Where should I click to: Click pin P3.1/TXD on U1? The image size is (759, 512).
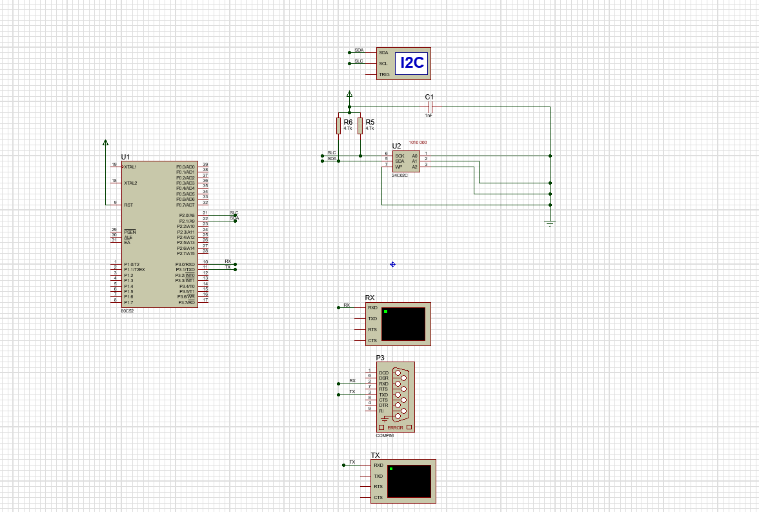185,270
